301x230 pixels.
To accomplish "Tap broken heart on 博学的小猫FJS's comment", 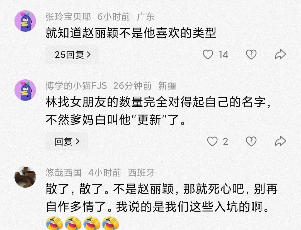I will 251,141.
